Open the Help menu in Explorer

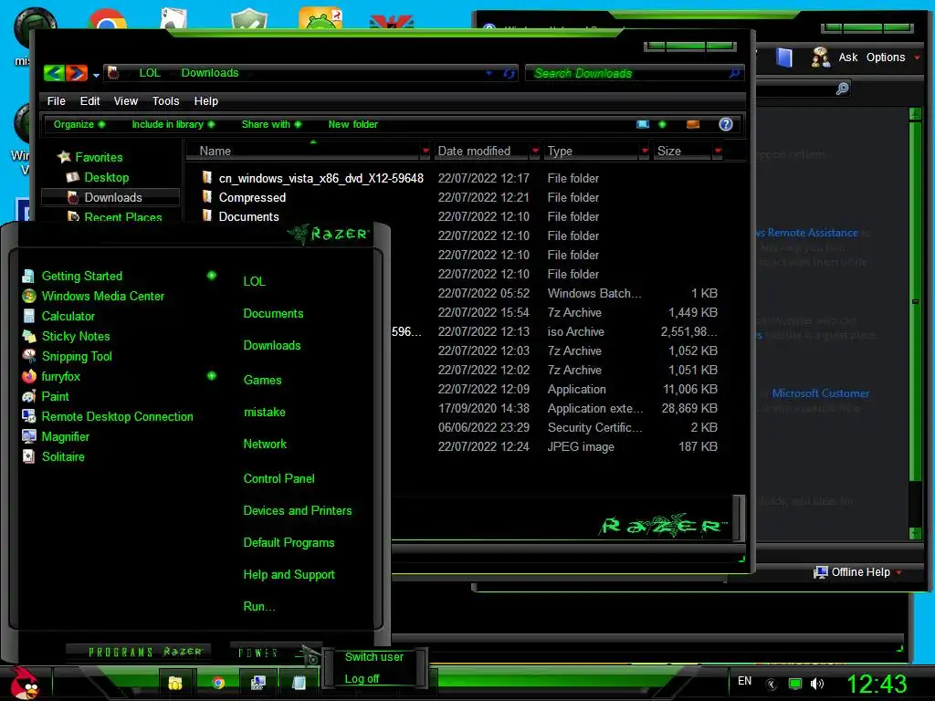(x=205, y=101)
